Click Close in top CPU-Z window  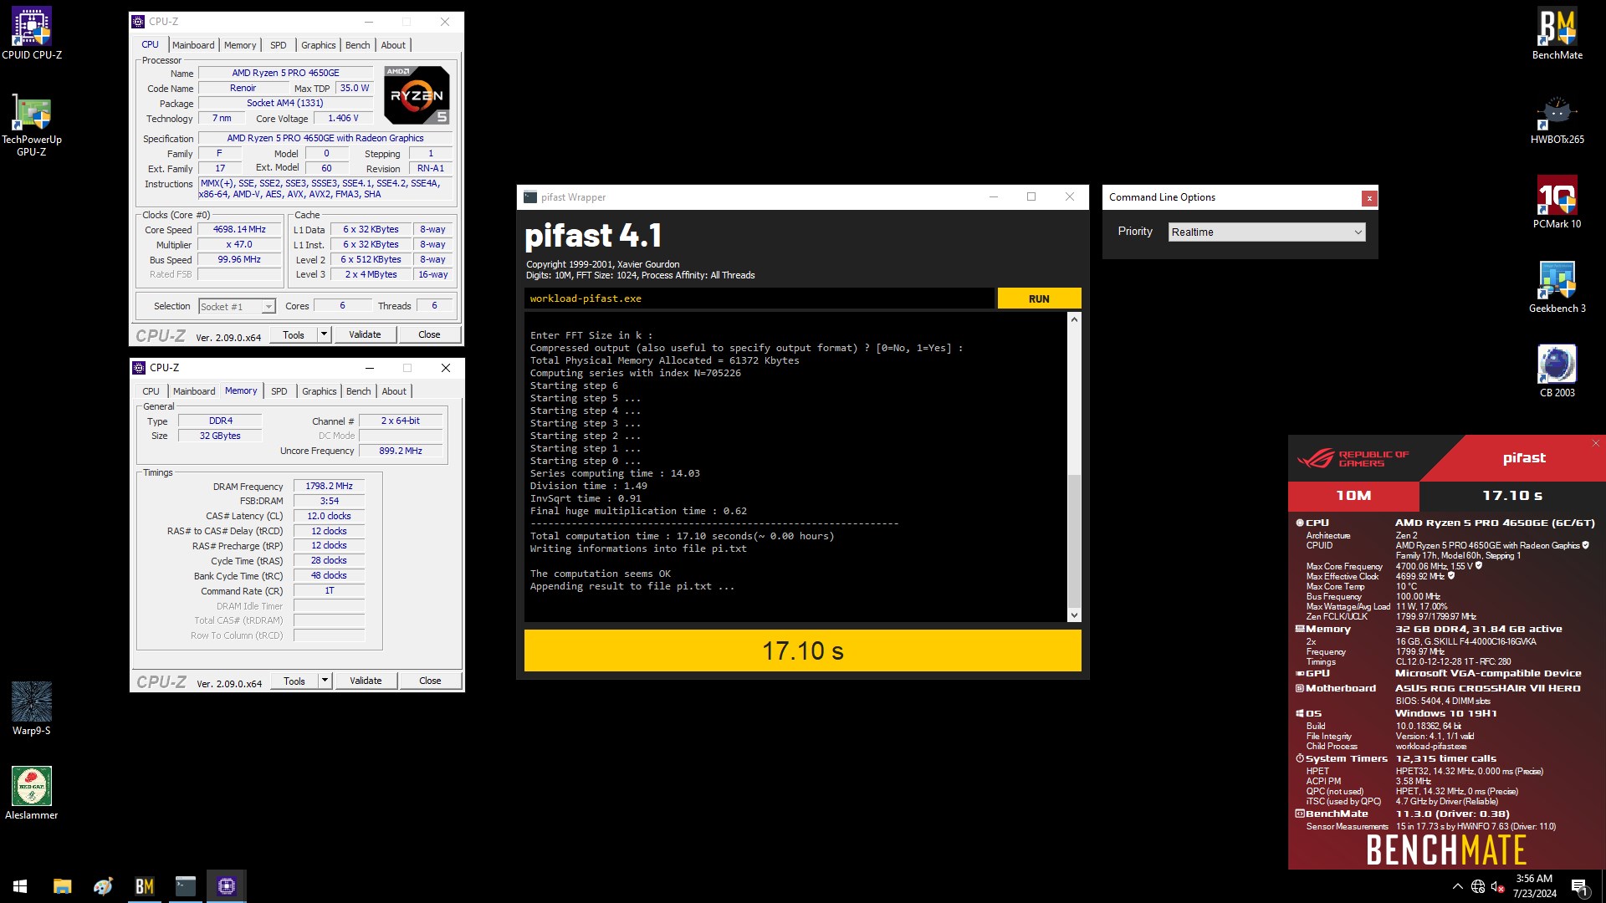click(429, 334)
